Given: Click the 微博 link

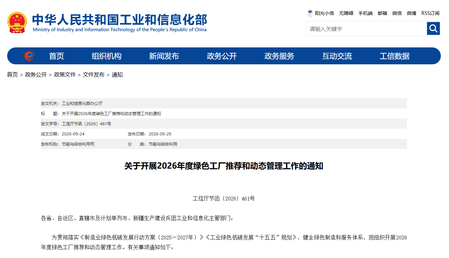Looking at the screenshot, I should click(411, 13).
